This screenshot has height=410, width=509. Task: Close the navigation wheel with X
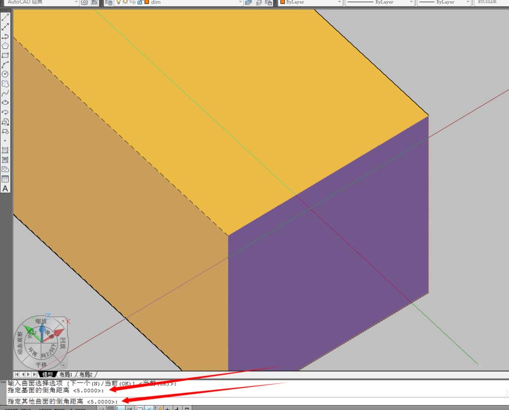pos(69,321)
